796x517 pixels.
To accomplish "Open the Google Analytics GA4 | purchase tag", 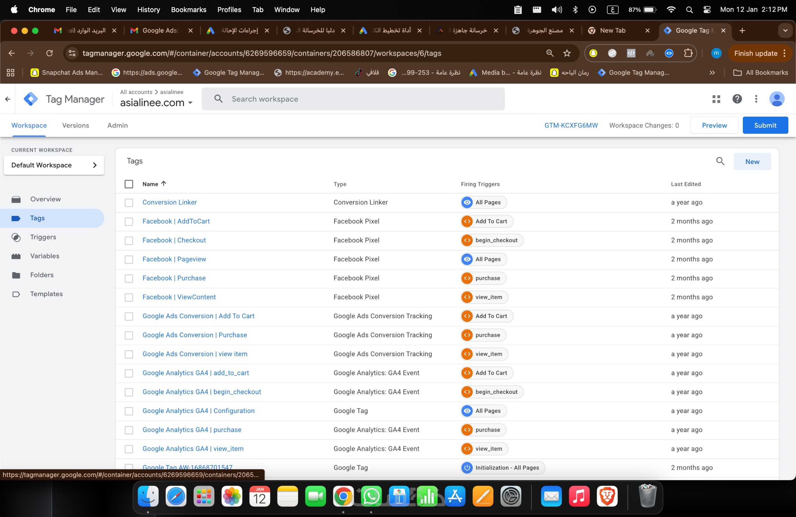I will coord(192,430).
